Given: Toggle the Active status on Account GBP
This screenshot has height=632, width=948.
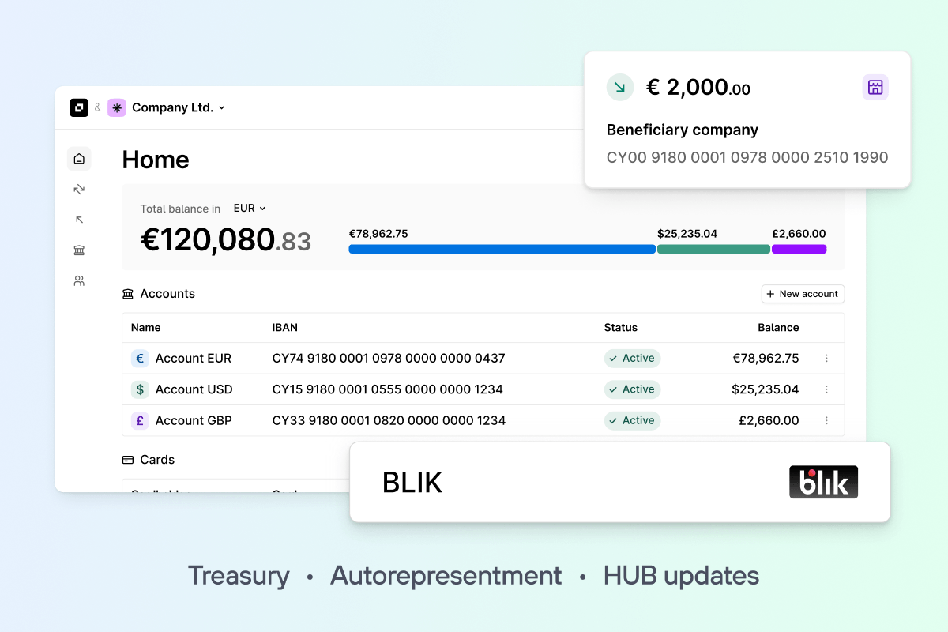Looking at the screenshot, I should 632,420.
